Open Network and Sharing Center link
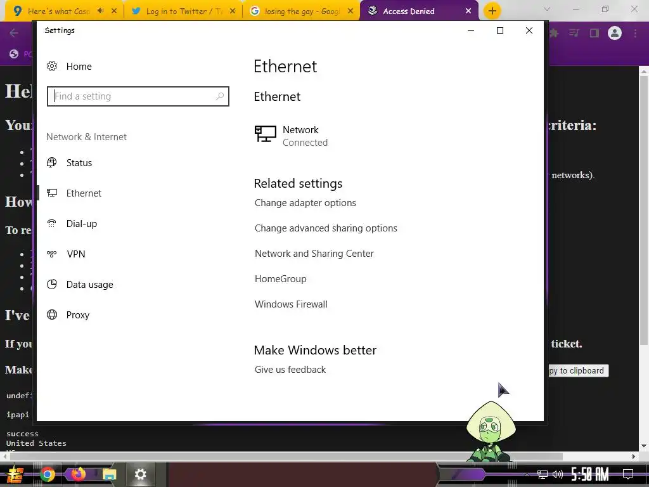 tap(314, 254)
